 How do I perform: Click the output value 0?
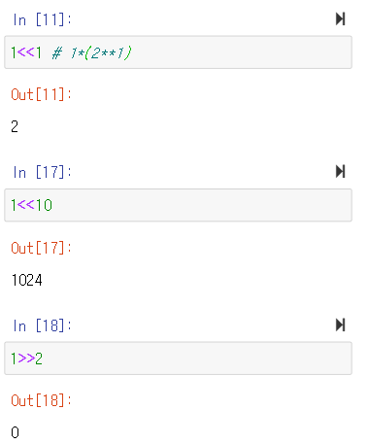click(x=15, y=433)
